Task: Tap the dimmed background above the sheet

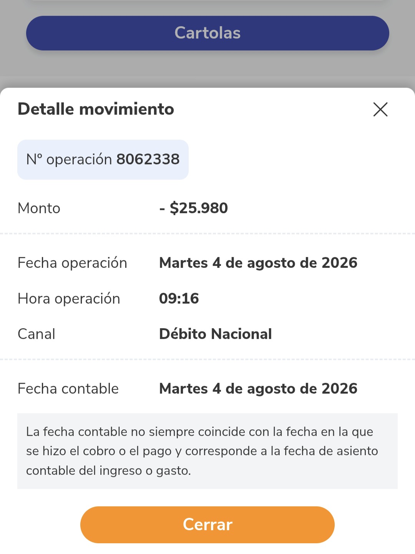Action: click(207, 69)
